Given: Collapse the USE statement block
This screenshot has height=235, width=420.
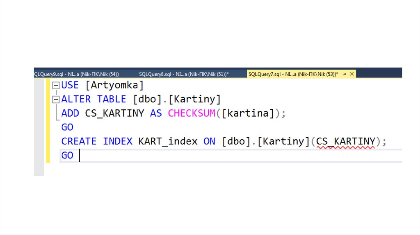Looking at the screenshot, I should [55, 86].
